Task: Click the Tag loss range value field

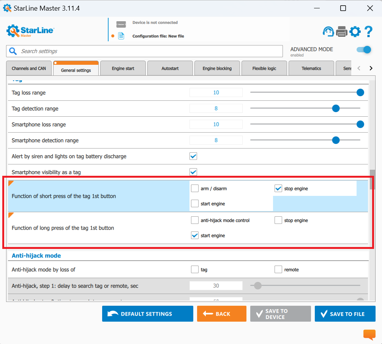Action: coord(216,92)
